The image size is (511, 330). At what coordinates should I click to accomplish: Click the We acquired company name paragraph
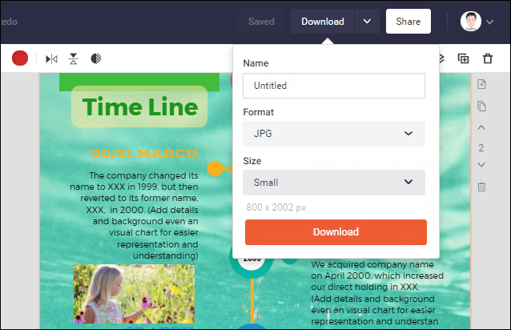pos(377,292)
